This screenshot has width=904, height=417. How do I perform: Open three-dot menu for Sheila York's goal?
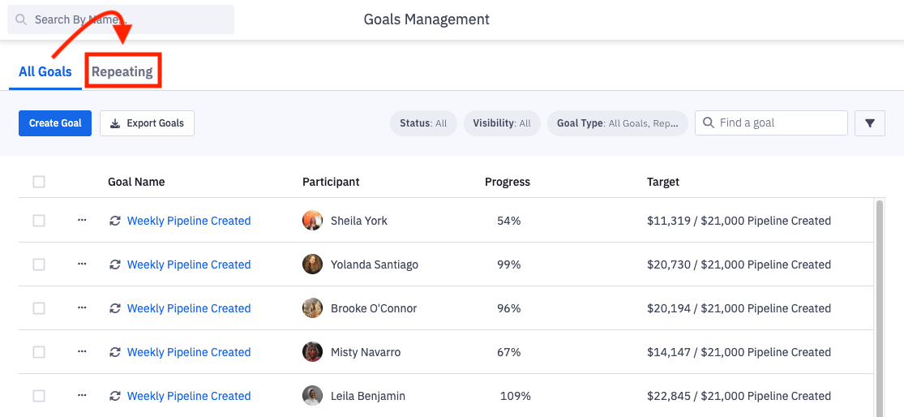click(x=82, y=220)
